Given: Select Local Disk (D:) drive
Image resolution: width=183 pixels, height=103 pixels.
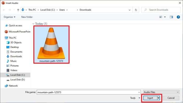Looking at the screenshot, I should point(16,79).
